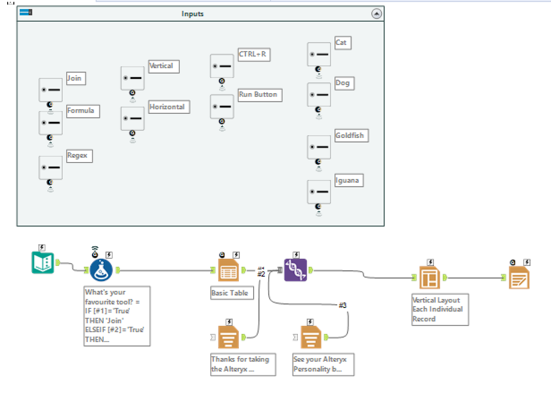
Task: Select the teal Text Input tool
Action: coord(42,263)
